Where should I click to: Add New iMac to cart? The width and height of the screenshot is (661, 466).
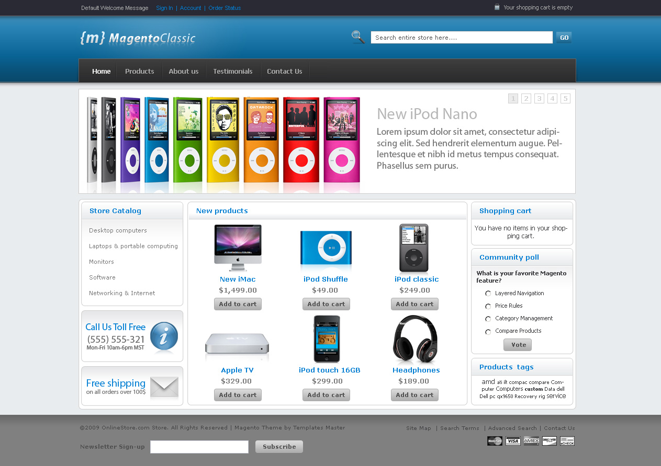tap(238, 304)
